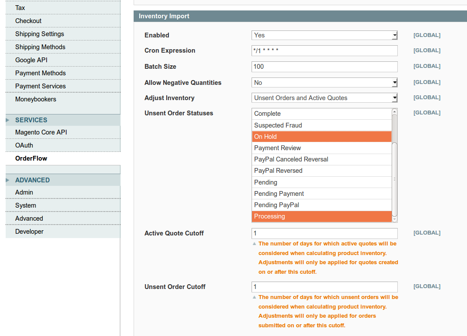This screenshot has height=336, width=467.
Task: Open the Moneybookers section
Action: point(36,99)
